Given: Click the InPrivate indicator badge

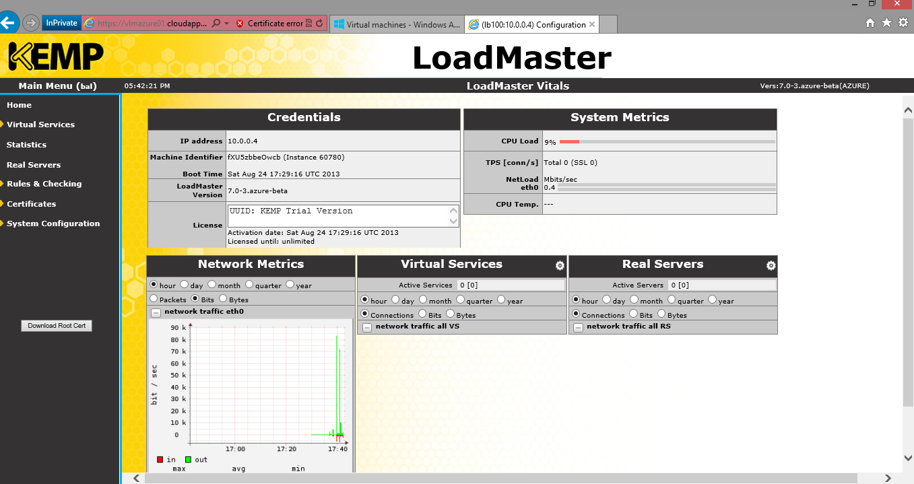Looking at the screenshot, I should [x=61, y=24].
